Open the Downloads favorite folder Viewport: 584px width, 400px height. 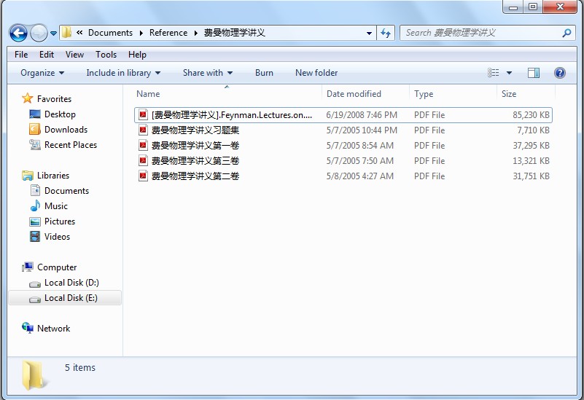(x=66, y=130)
